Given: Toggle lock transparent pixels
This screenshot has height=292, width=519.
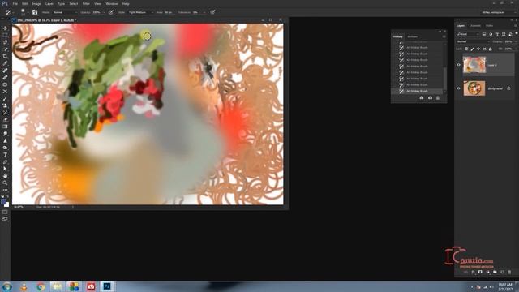Looking at the screenshot, I should click(466, 49).
